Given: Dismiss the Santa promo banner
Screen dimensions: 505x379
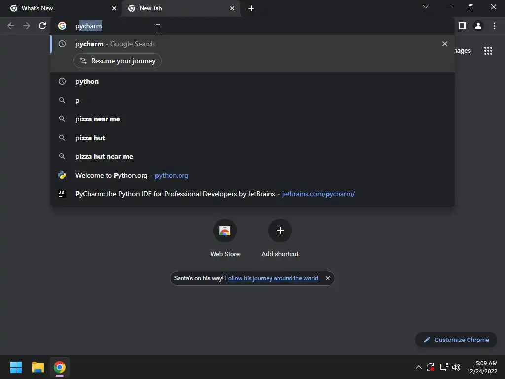Looking at the screenshot, I should pos(328,278).
